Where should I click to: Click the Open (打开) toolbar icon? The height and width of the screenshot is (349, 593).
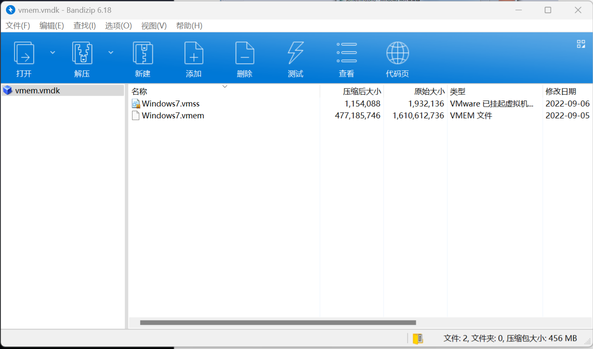(24, 53)
